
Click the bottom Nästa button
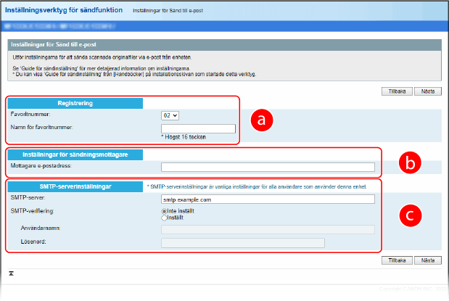(427, 259)
